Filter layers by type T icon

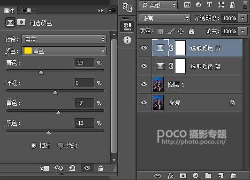210,5
